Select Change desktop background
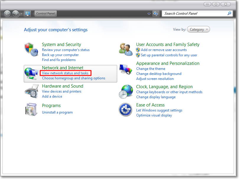The height and width of the screenshot is (179, 239). point(159,74)
